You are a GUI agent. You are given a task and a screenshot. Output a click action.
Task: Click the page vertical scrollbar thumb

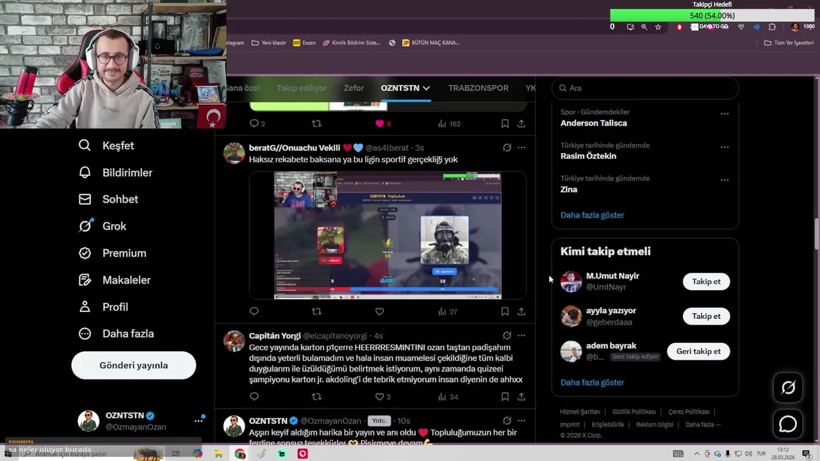816,234
